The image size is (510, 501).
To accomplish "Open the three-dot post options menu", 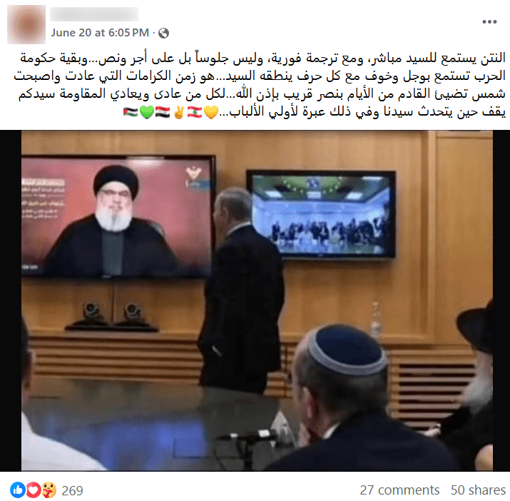I will pos(489,22).
